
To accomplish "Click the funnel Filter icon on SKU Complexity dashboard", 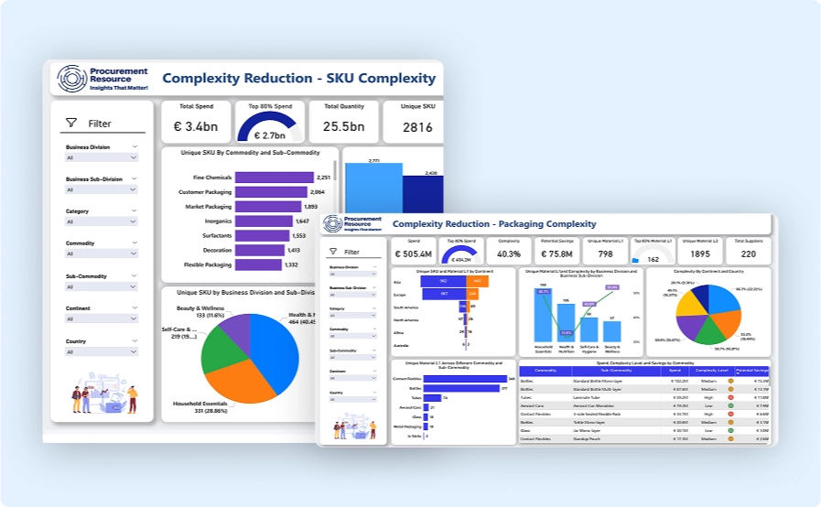I will pyautogui.click(x=71, y=123).
